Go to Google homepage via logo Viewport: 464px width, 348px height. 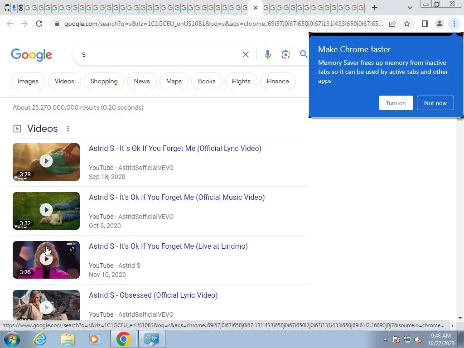[31, 55]
